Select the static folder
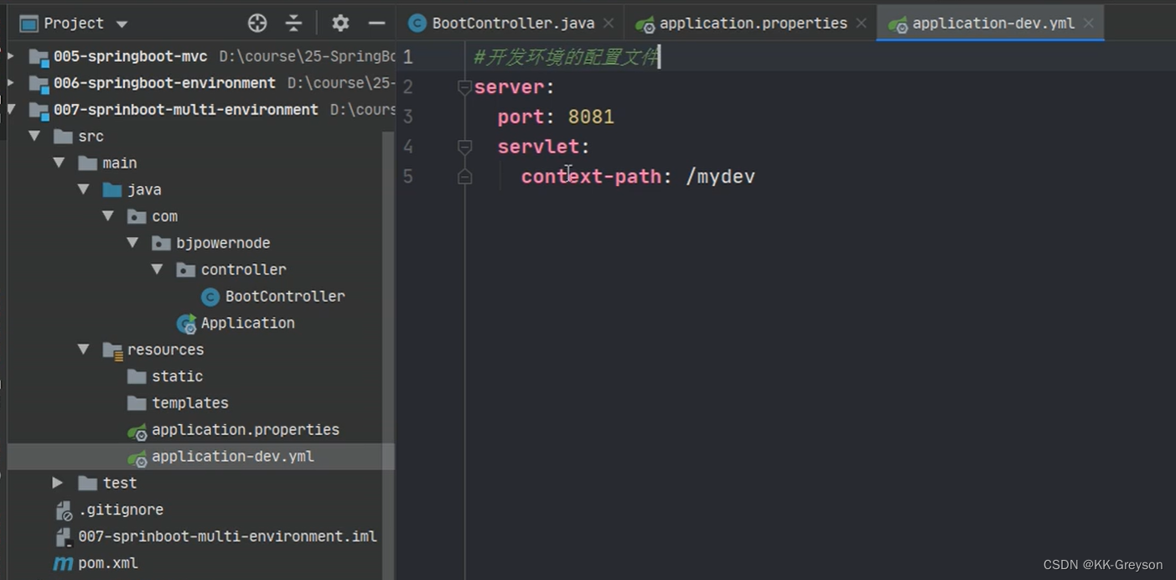 (x=177, y=376)
